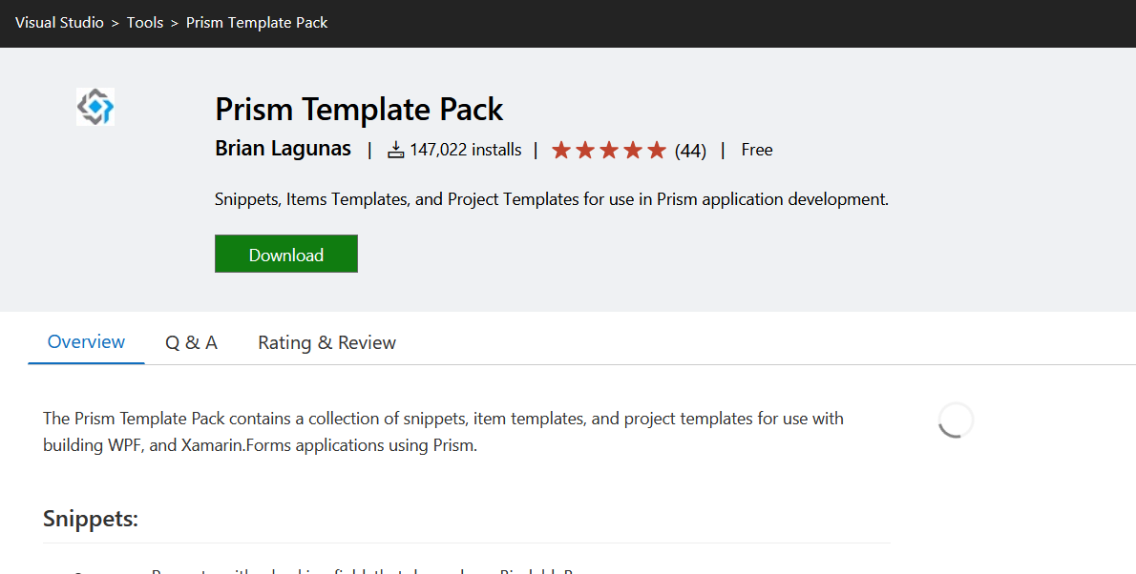Click the Free price label
Viewport: 1136px width, 574px height.
coord(757,150)
